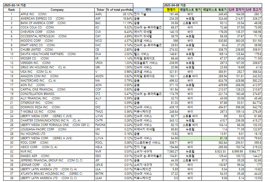Select the 'OXY' ticker cell

point(100,36)
